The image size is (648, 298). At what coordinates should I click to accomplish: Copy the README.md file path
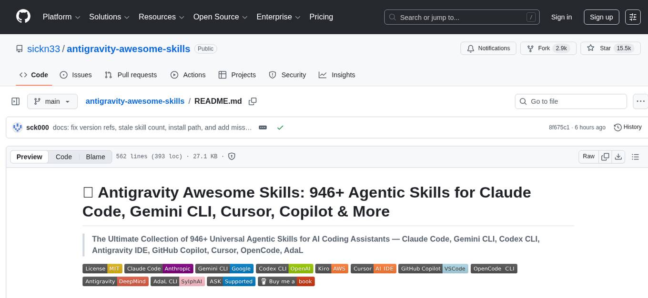pos(253,101)
